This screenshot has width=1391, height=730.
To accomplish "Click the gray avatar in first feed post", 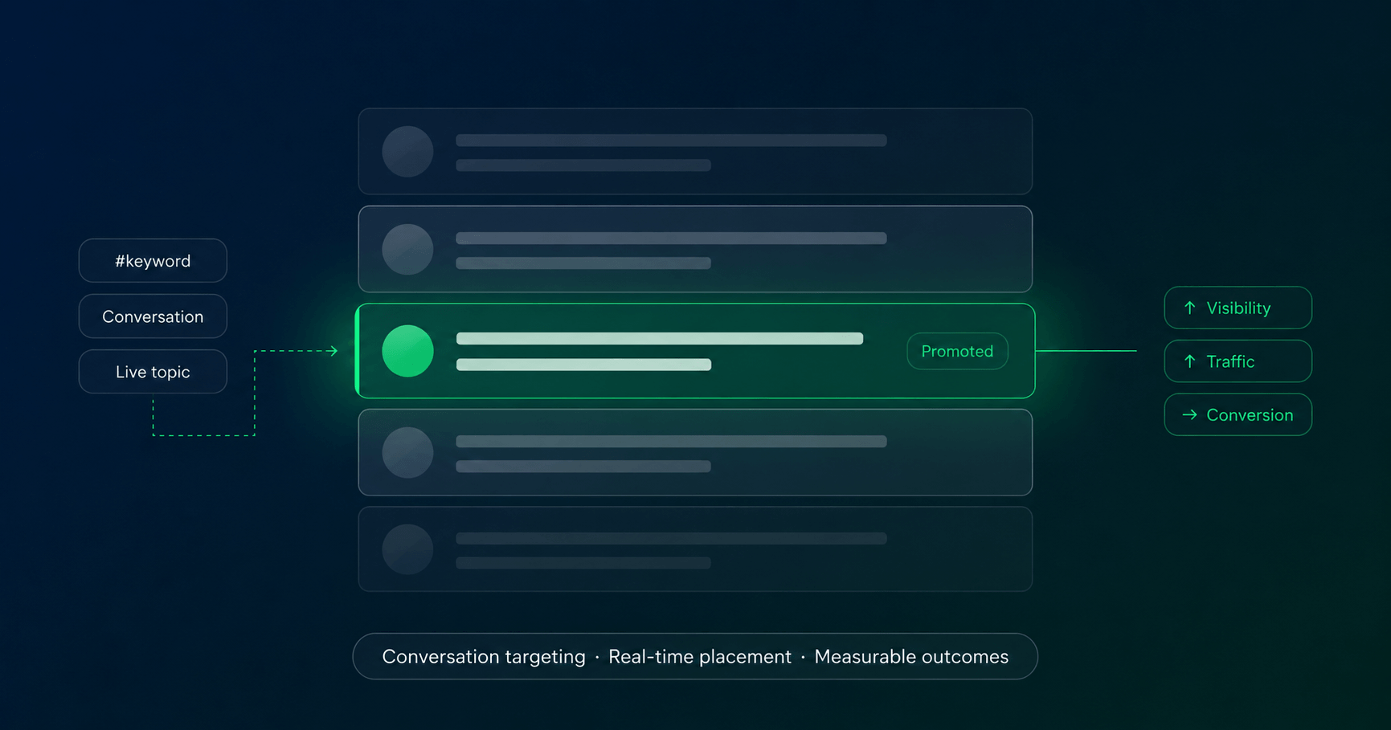I will click(x=407, y=151).
